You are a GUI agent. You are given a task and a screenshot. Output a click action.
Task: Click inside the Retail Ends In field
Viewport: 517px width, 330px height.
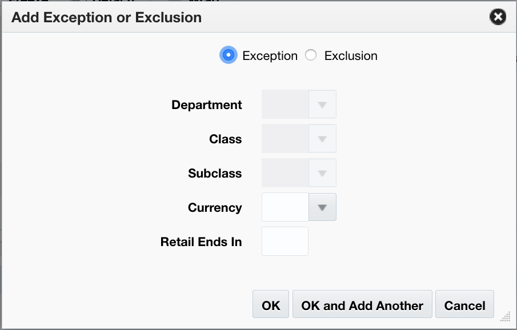[x=284, y=241]
